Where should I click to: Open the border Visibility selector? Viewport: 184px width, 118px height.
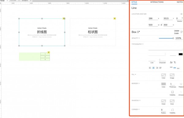[172, 92]
